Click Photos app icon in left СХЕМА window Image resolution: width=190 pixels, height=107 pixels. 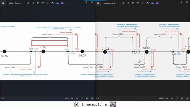pos(3,3)
